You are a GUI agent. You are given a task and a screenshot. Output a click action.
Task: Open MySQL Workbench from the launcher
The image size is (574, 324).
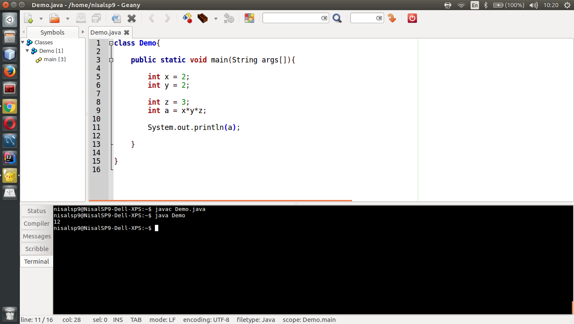click(10, 141)
